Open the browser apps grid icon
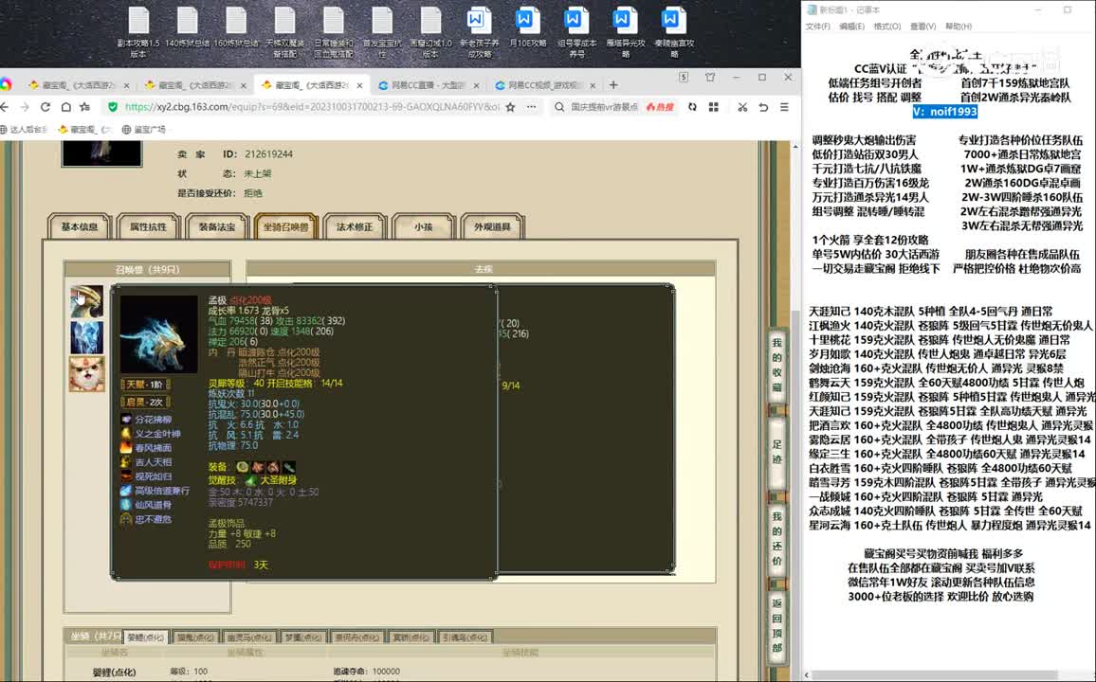This screenshot has height=682, width=1096. pyautogui.click(x=714, y=107)
